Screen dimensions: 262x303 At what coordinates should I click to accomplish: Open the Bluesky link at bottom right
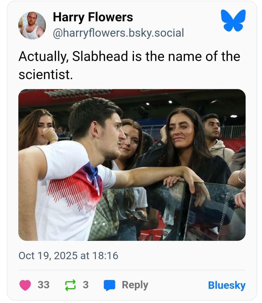(226, 285)
